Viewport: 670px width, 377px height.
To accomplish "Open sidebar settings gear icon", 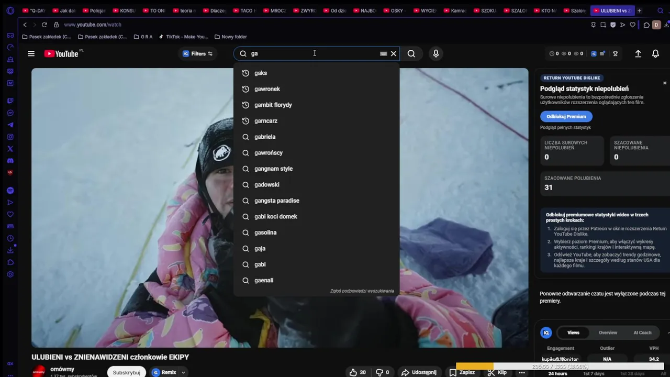I will click(10, 274).
